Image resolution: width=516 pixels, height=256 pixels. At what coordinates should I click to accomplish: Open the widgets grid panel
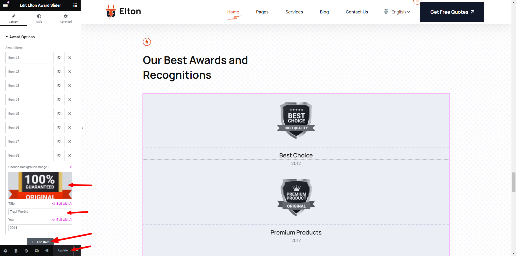[x=75, y=5]
